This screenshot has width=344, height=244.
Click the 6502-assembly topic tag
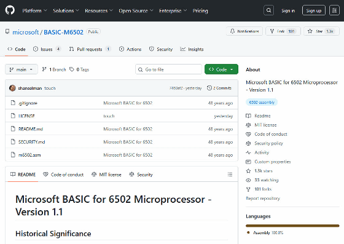pyautogui.click(x=262, y=102)
